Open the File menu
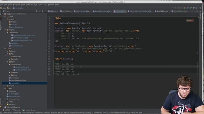204x114 pixels. (x=1, y=5)
